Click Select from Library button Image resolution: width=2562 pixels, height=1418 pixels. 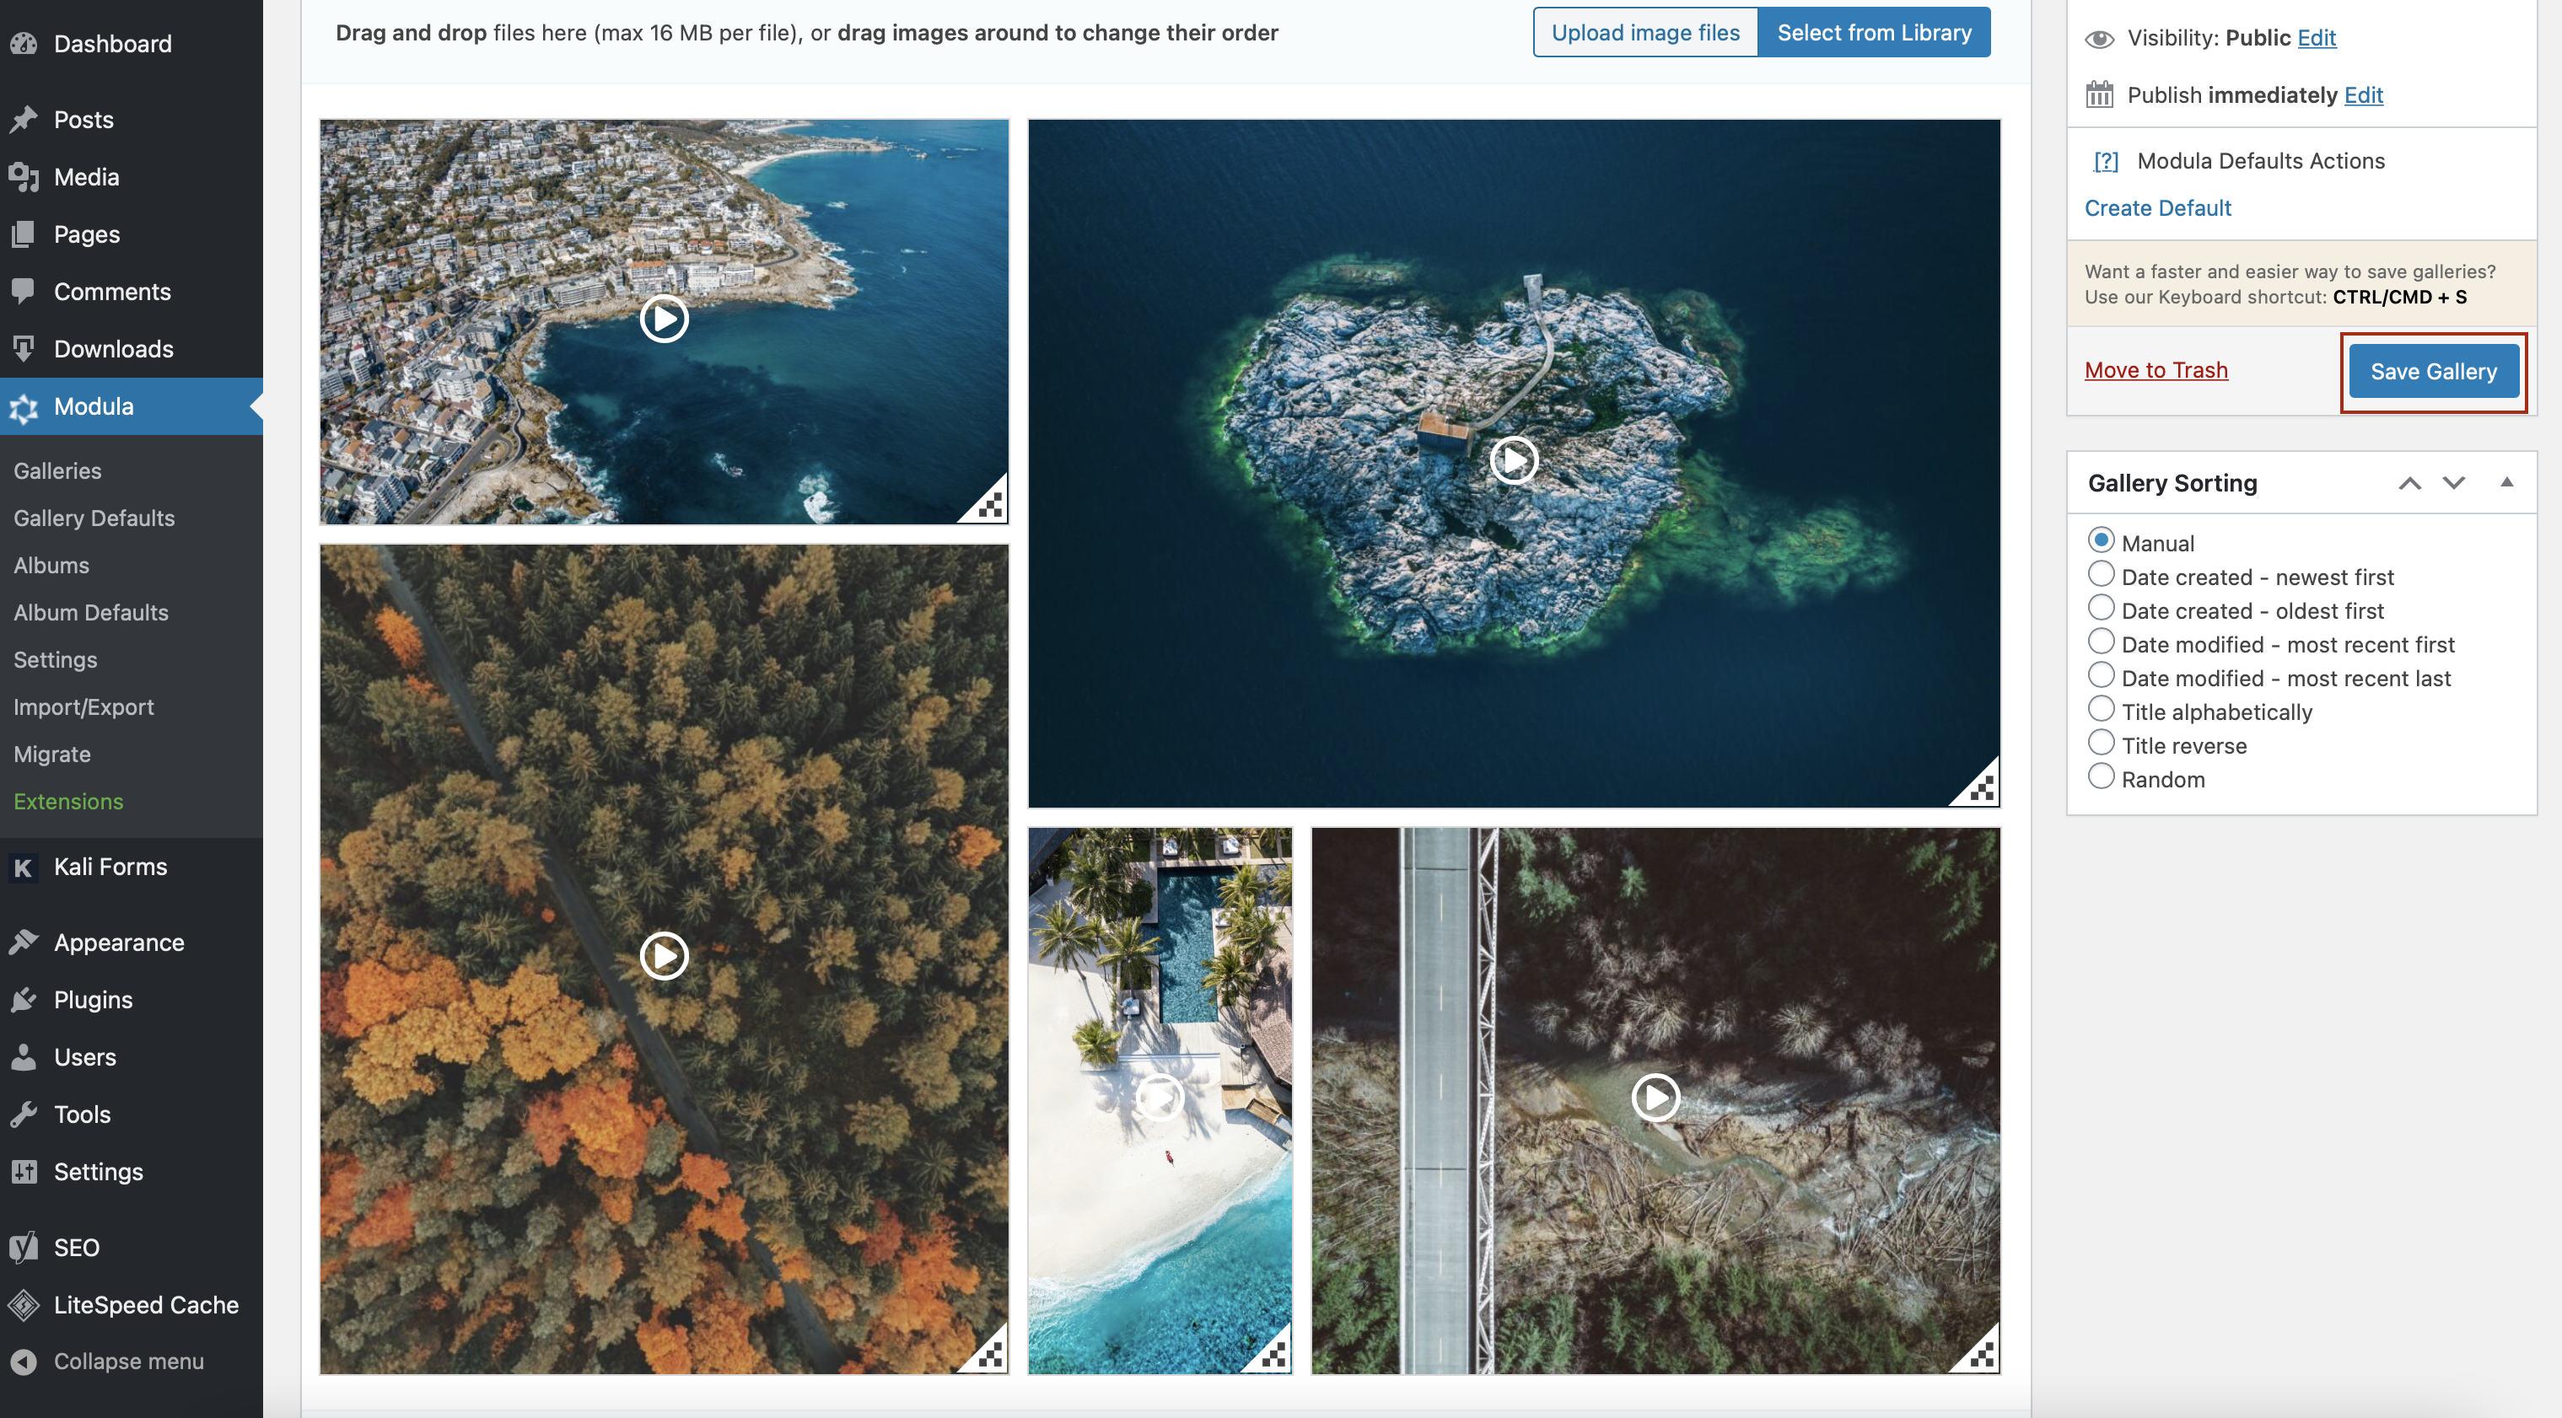1874,33
